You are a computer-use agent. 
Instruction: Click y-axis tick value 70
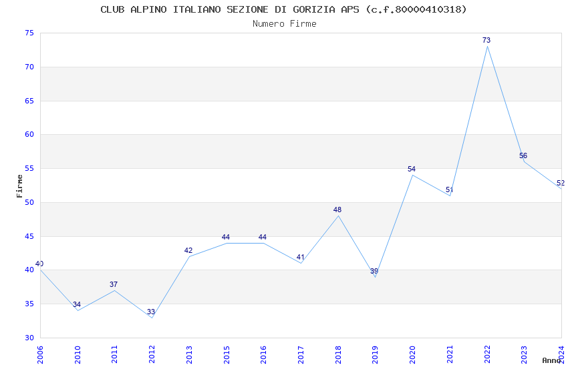[x=29, y=67]
